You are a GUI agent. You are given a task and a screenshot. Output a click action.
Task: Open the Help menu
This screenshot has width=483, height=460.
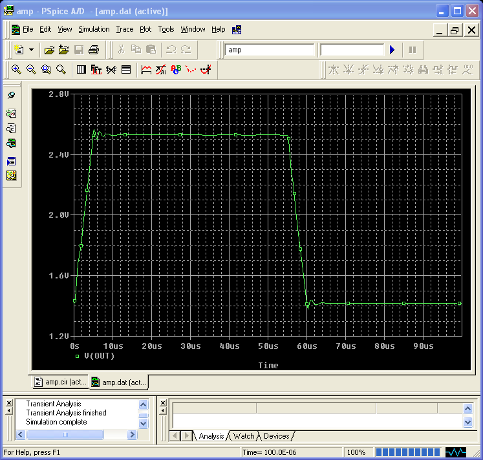(x=218, y=29)
